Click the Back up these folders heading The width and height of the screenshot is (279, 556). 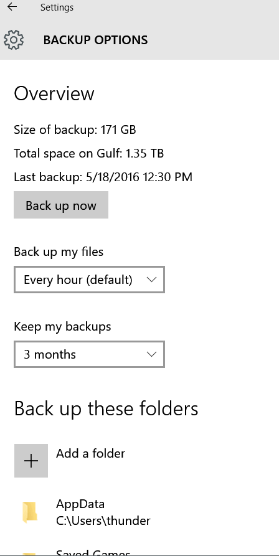[106, 408]
